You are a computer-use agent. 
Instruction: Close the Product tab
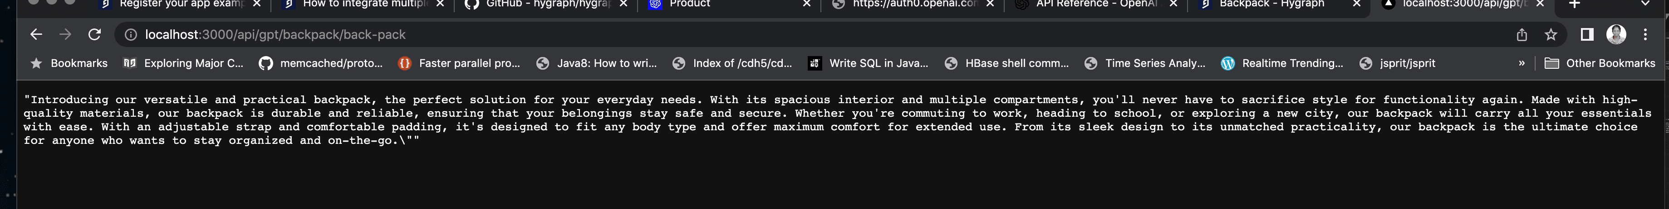[807, 4]
